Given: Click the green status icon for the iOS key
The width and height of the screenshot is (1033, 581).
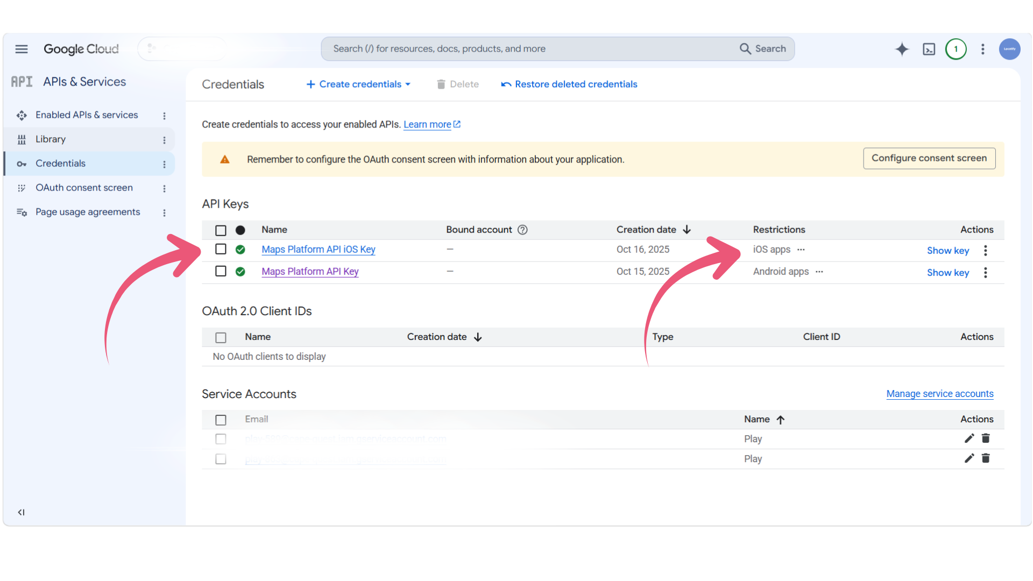Looking at the screenshot, I should pos(240,250).
